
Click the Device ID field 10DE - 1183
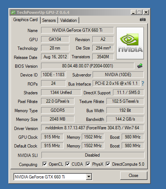click(53, 75)
